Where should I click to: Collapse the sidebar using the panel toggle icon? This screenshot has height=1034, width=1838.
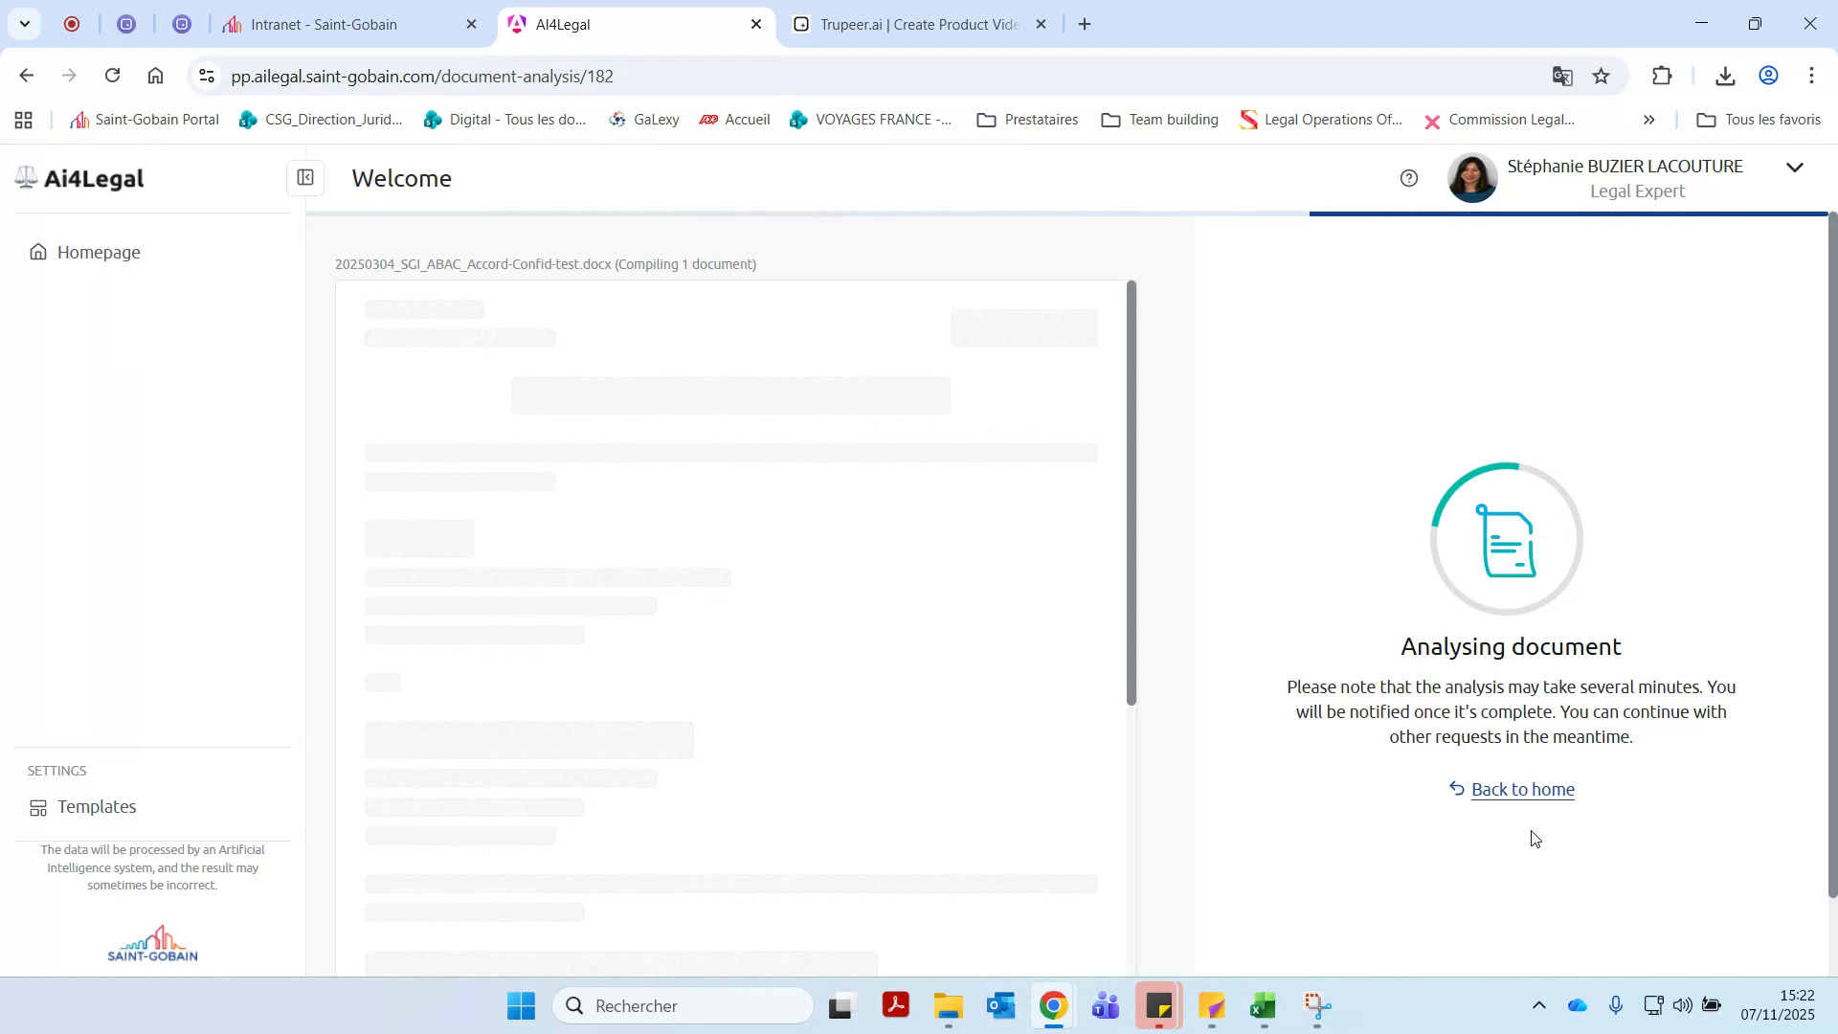(305, 177)
